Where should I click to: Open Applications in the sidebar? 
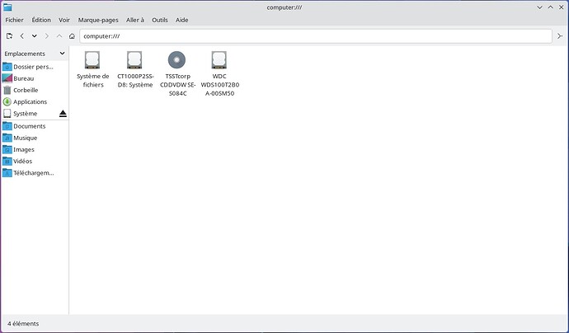pos(35,101)
